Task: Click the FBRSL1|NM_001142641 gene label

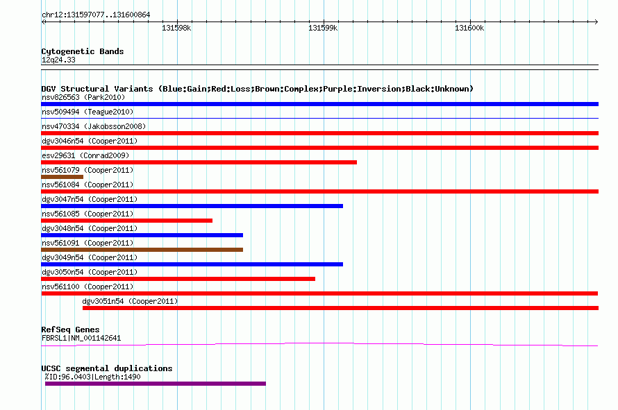Action: point(81,338)
